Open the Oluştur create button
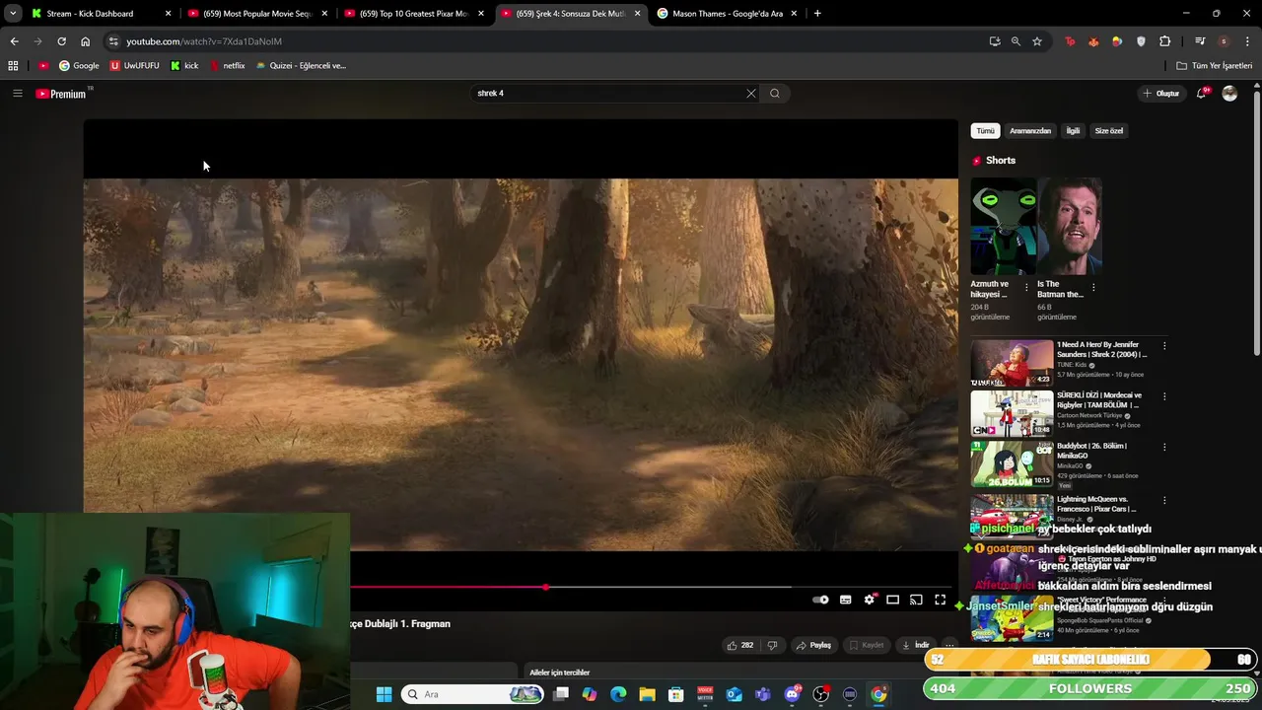Viewport: 1262px width, 710px height. click(x=1161, y=94)
